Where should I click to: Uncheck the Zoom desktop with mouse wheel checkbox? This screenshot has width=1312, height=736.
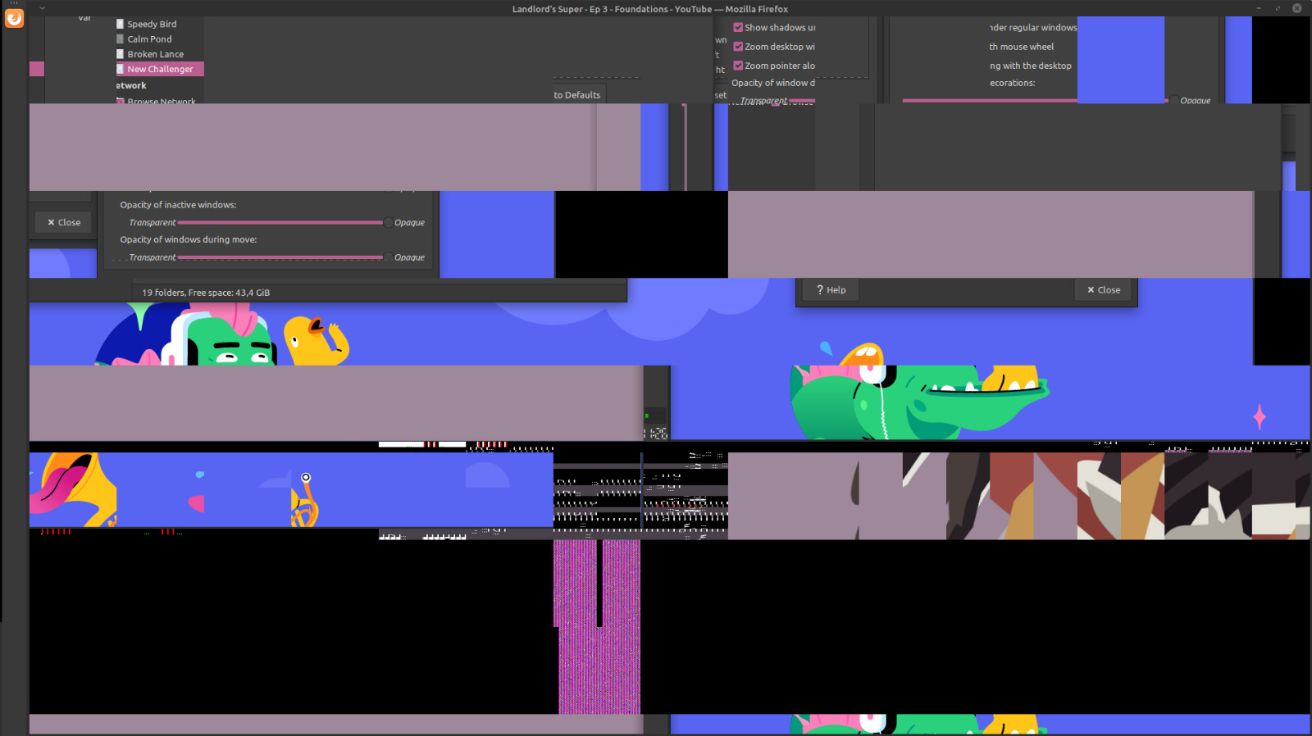738,47
